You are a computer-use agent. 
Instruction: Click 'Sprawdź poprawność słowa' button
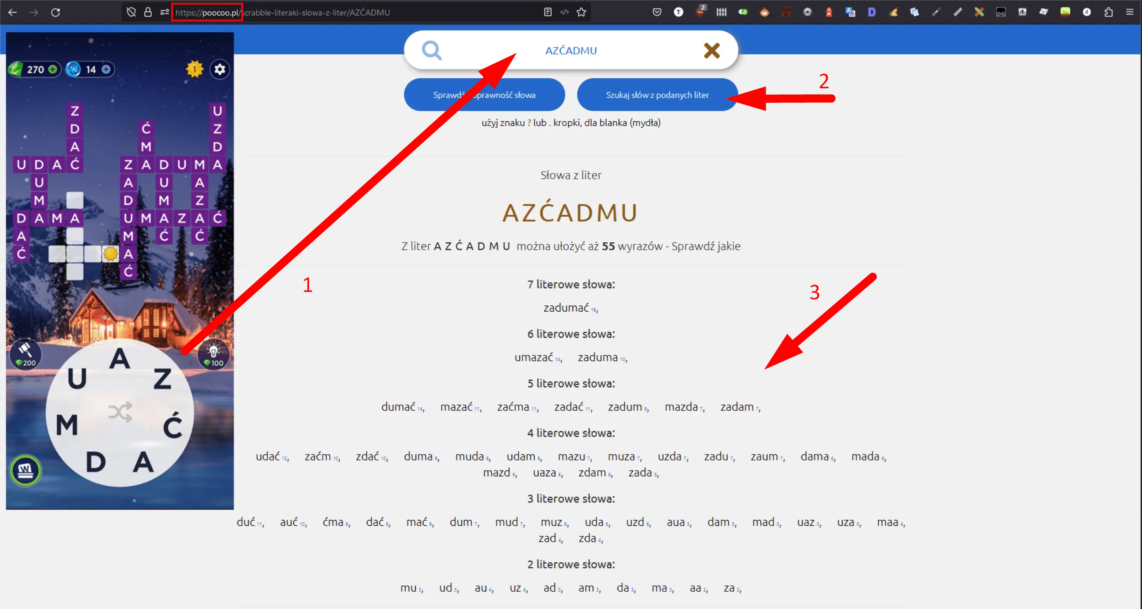click(484, 95)
